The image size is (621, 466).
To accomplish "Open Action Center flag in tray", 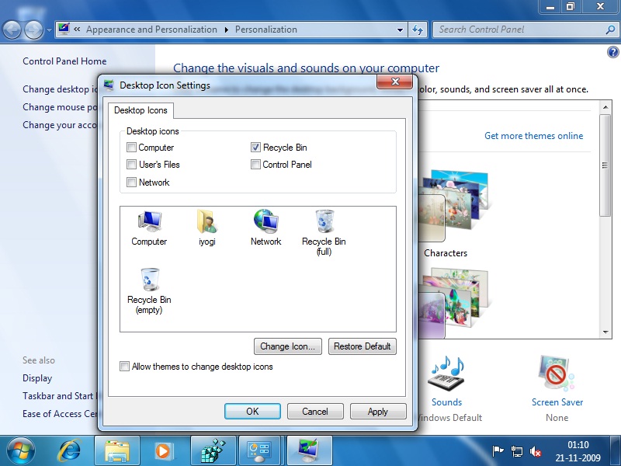I will pos(498,451).
